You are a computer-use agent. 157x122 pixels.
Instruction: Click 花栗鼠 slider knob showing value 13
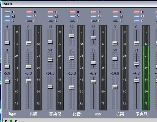tap(50, 42)
